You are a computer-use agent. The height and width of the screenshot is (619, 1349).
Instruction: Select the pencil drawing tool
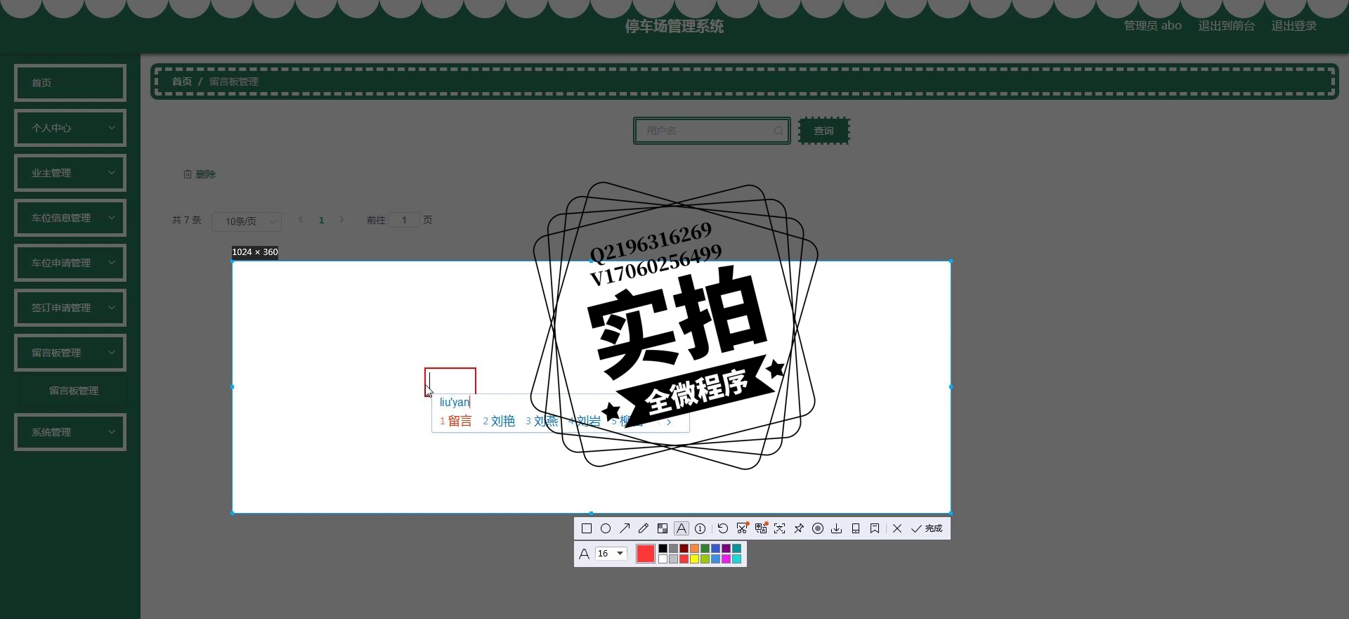(644, 528)
